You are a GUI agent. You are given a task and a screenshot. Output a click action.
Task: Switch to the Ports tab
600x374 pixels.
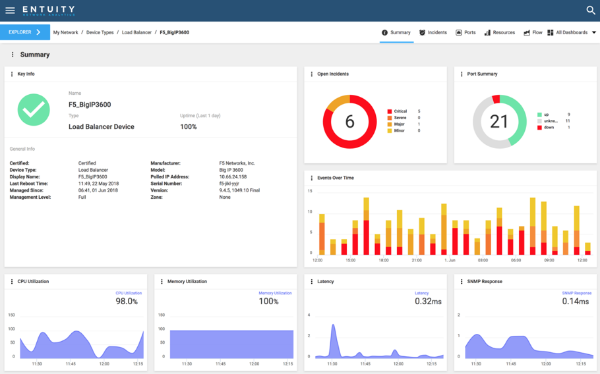(x=465, y=32)
